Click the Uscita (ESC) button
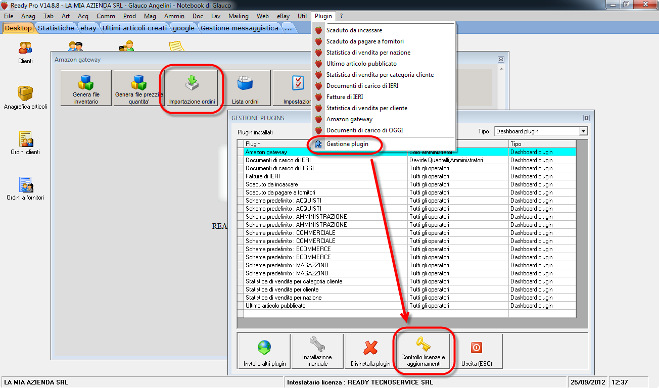Viewport: 659px width, 388px height. click(477, 351)
